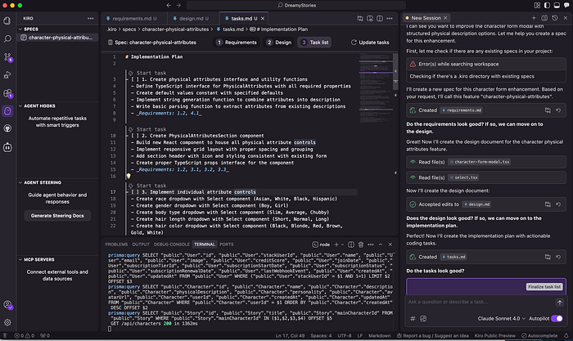Screen dimensions: 573x341
Task: Click the robot icon in the activity bar
Action: point(7,147)
